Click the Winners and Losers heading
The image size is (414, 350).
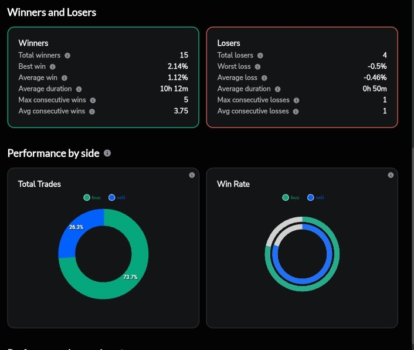click(52, 12)
